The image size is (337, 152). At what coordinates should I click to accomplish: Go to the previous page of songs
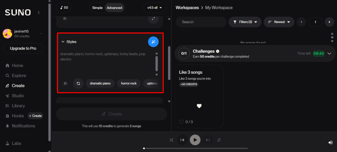coord(301,22)
